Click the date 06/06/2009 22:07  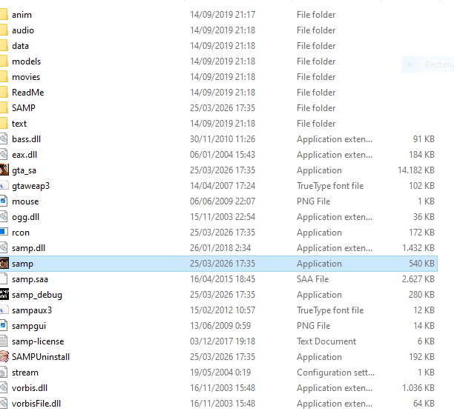[223, 201]
